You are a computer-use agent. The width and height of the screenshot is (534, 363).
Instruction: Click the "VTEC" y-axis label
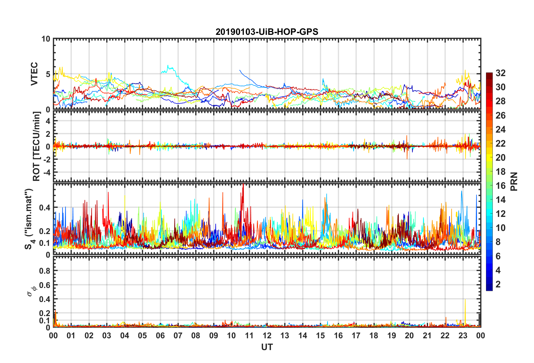click(34, 74)
